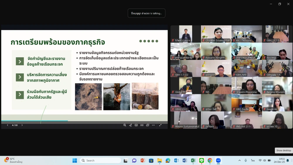Screen dimensions: 293x165
Task: Select Ja Narit's video tile
Action: 216,120
